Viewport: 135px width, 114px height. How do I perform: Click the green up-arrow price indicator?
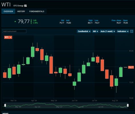15,22
